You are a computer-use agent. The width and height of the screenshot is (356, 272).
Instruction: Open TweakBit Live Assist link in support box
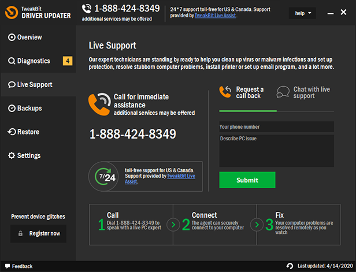(x=181, y=176)
